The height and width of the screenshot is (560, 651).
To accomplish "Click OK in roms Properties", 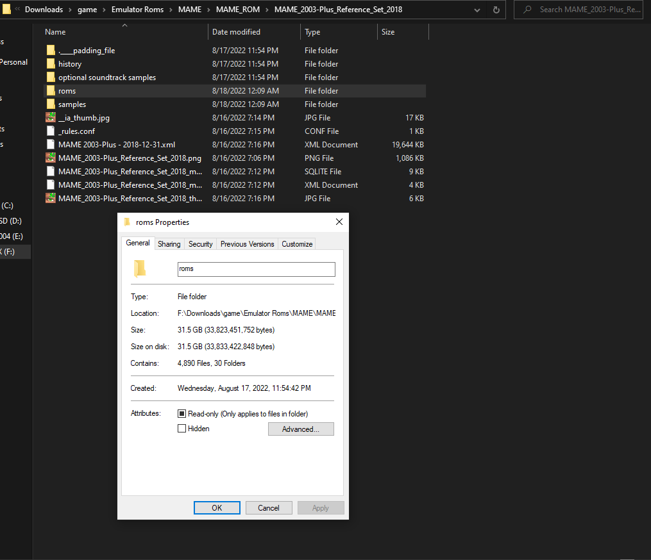I will [x=217, y=507].
